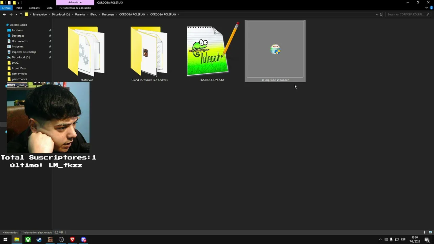434x244 pixels.
Task: Open network settings tray icon
Action: [397, 240]
